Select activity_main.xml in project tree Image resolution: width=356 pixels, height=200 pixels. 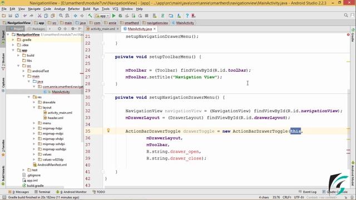(x=60, y=113)
